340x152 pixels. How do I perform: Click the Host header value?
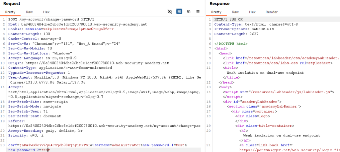(x=84, y=24)
